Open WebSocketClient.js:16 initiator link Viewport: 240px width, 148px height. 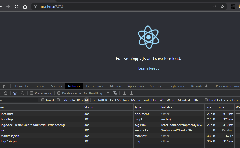click(176, 130)
